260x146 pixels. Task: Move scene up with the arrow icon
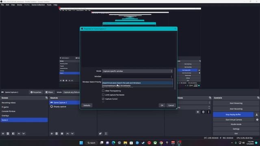(x=19, y=133)
